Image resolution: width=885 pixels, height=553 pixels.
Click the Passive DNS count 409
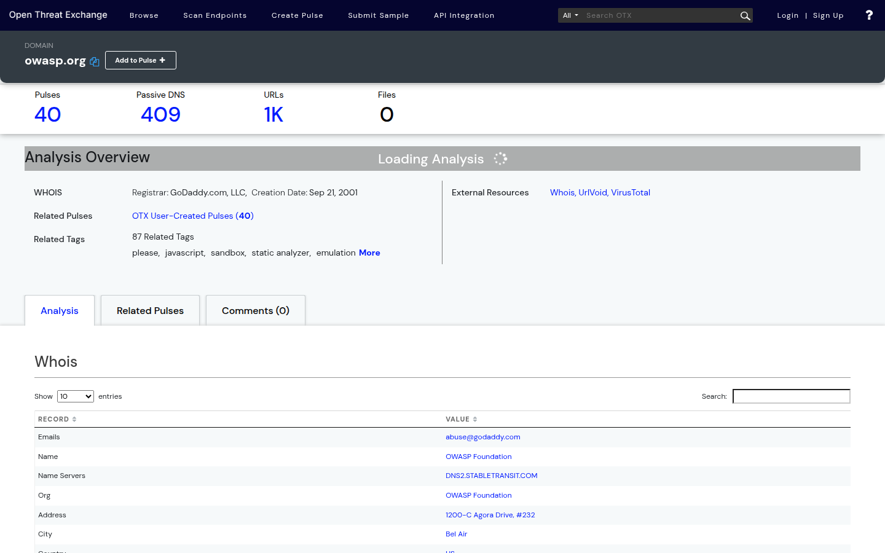pos(160,114)
